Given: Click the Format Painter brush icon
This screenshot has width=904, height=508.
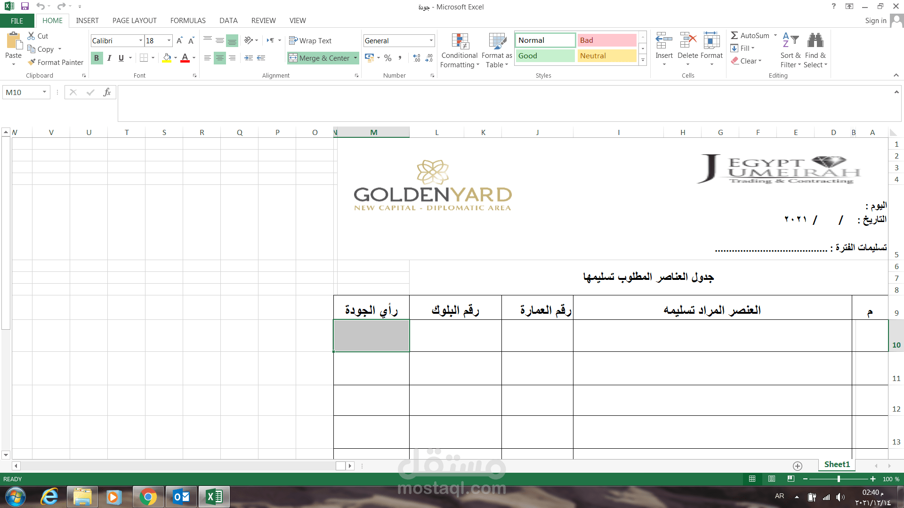Looking at the screenshot, I should click(32, 62).
